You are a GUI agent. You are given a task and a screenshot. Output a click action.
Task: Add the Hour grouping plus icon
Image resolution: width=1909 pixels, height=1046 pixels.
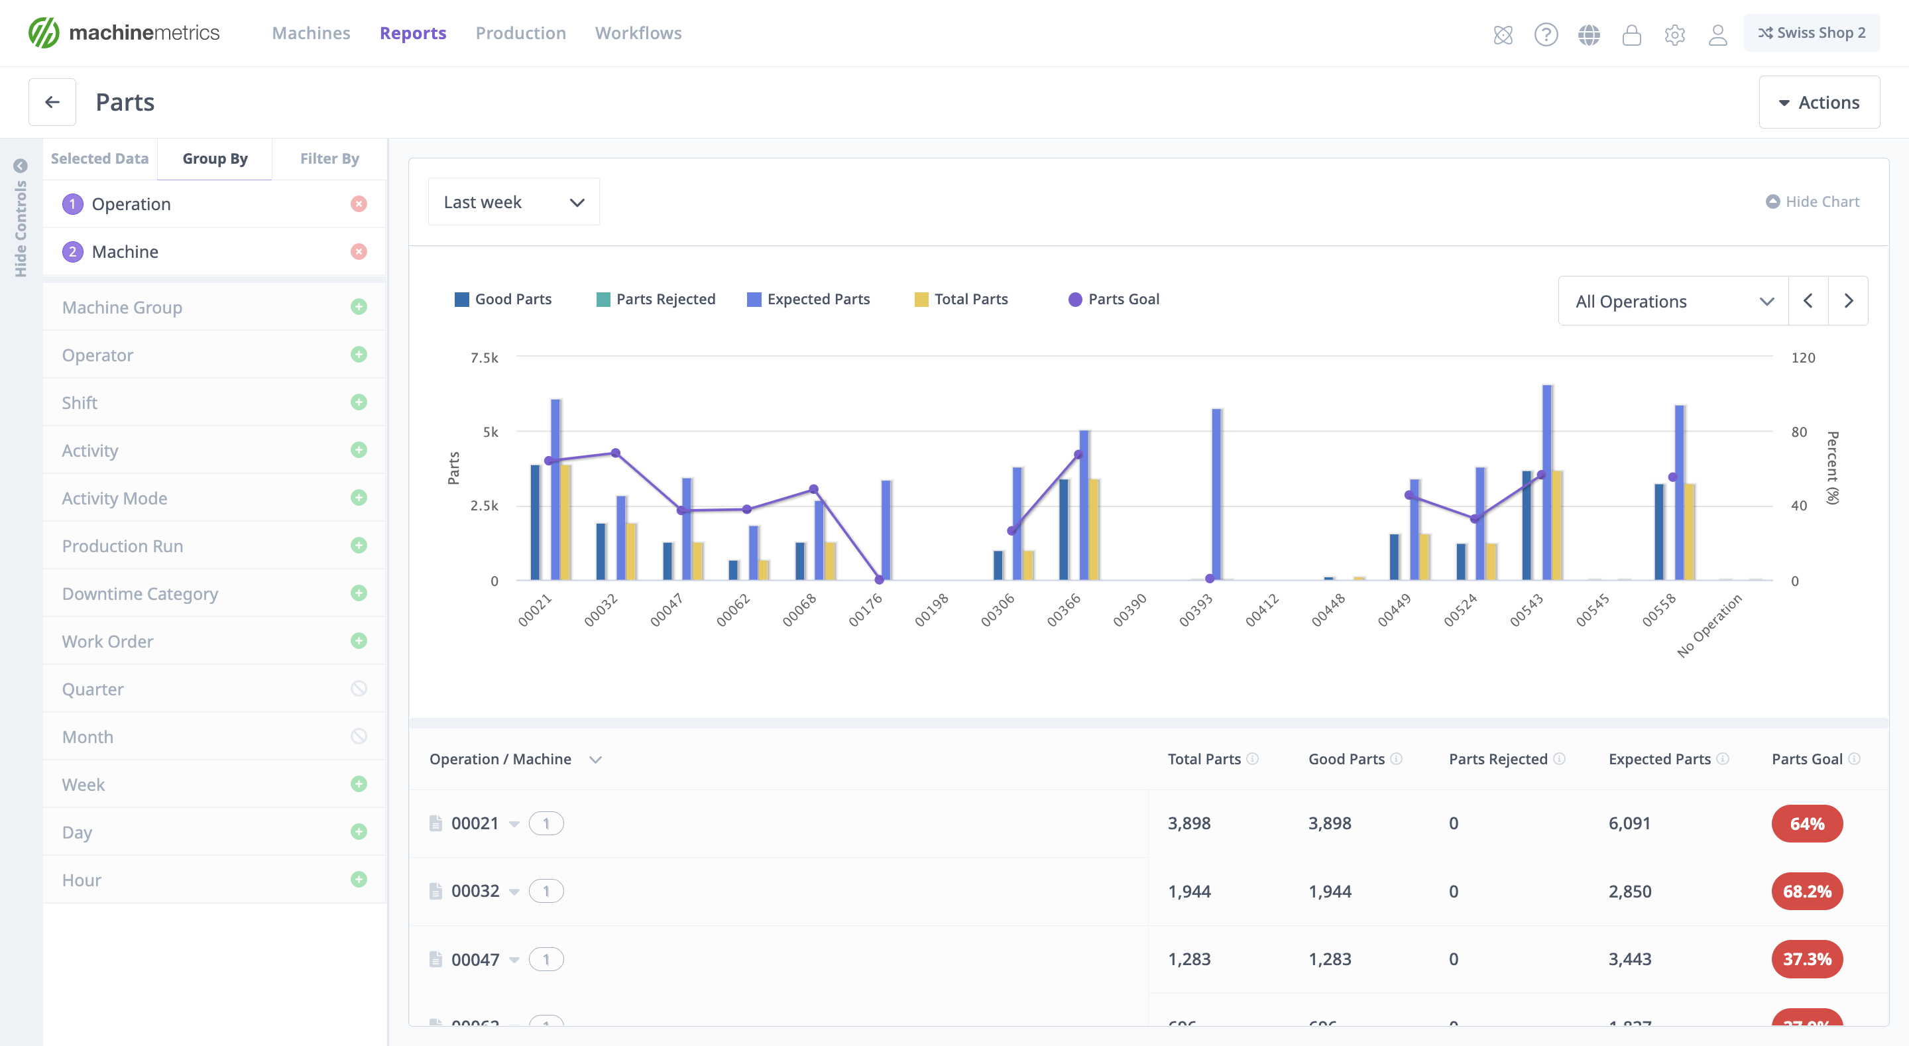[x=359, y=879]
